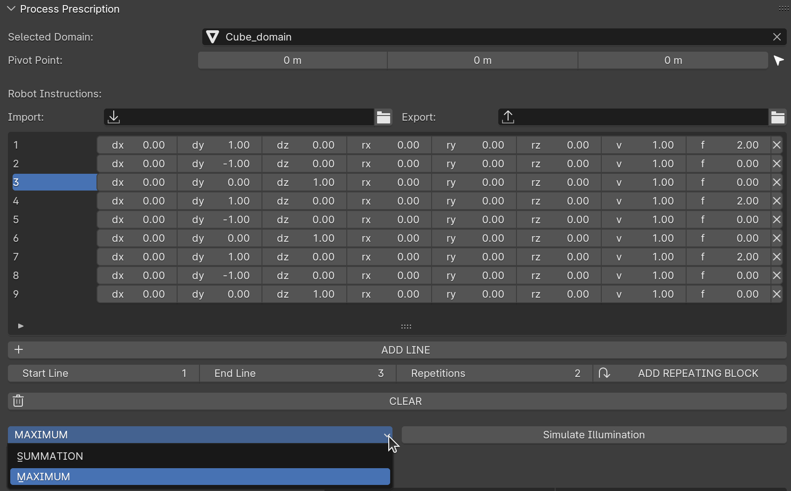The height and width of the screenshot is (491, 791).
Task: Remove instruction line 1
Action: pos(777,145)
